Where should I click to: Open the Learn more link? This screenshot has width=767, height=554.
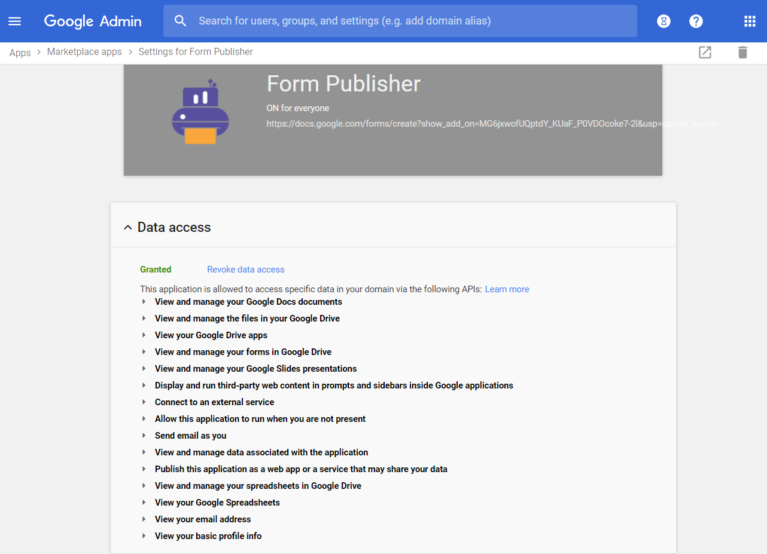[x=507, y=289]
